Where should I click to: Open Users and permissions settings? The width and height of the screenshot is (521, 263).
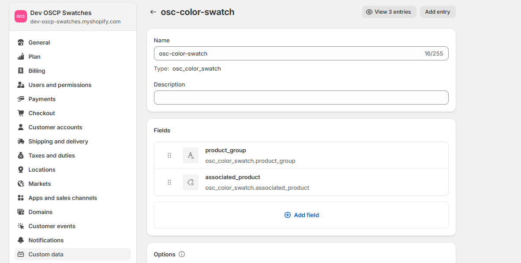(x=60, y=85)
